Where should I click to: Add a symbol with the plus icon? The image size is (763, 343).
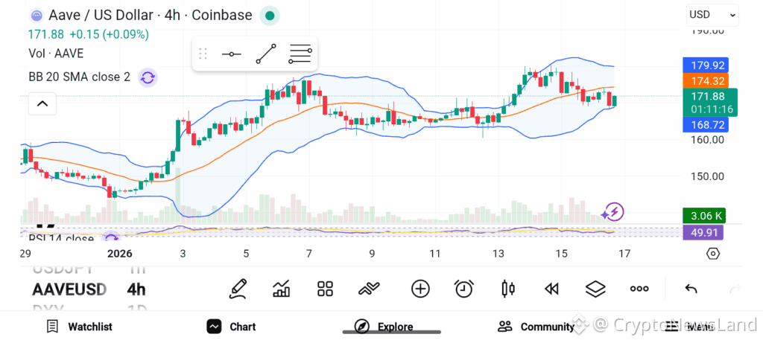pyautogui.click(x=420, y=289)
